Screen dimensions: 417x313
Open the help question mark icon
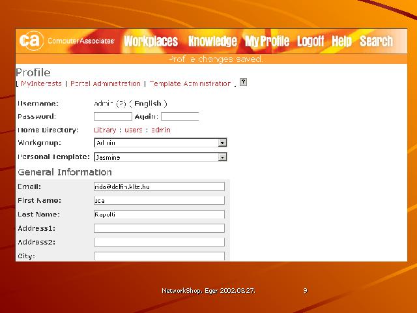point(243,82)
